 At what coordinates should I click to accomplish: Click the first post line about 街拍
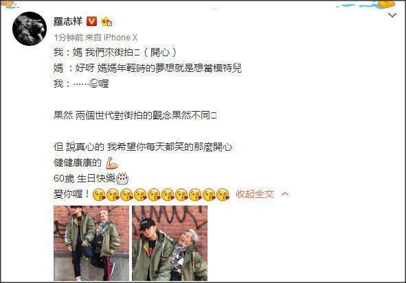click(115, 52)
